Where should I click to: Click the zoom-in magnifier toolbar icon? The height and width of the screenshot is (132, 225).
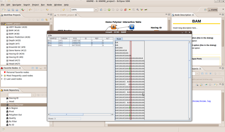(137, 10)
